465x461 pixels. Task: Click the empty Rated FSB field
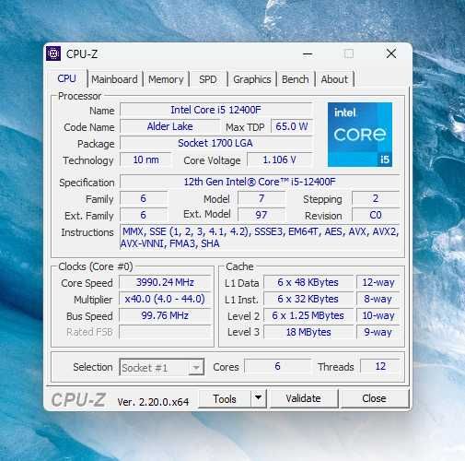(x=165, y=332)
